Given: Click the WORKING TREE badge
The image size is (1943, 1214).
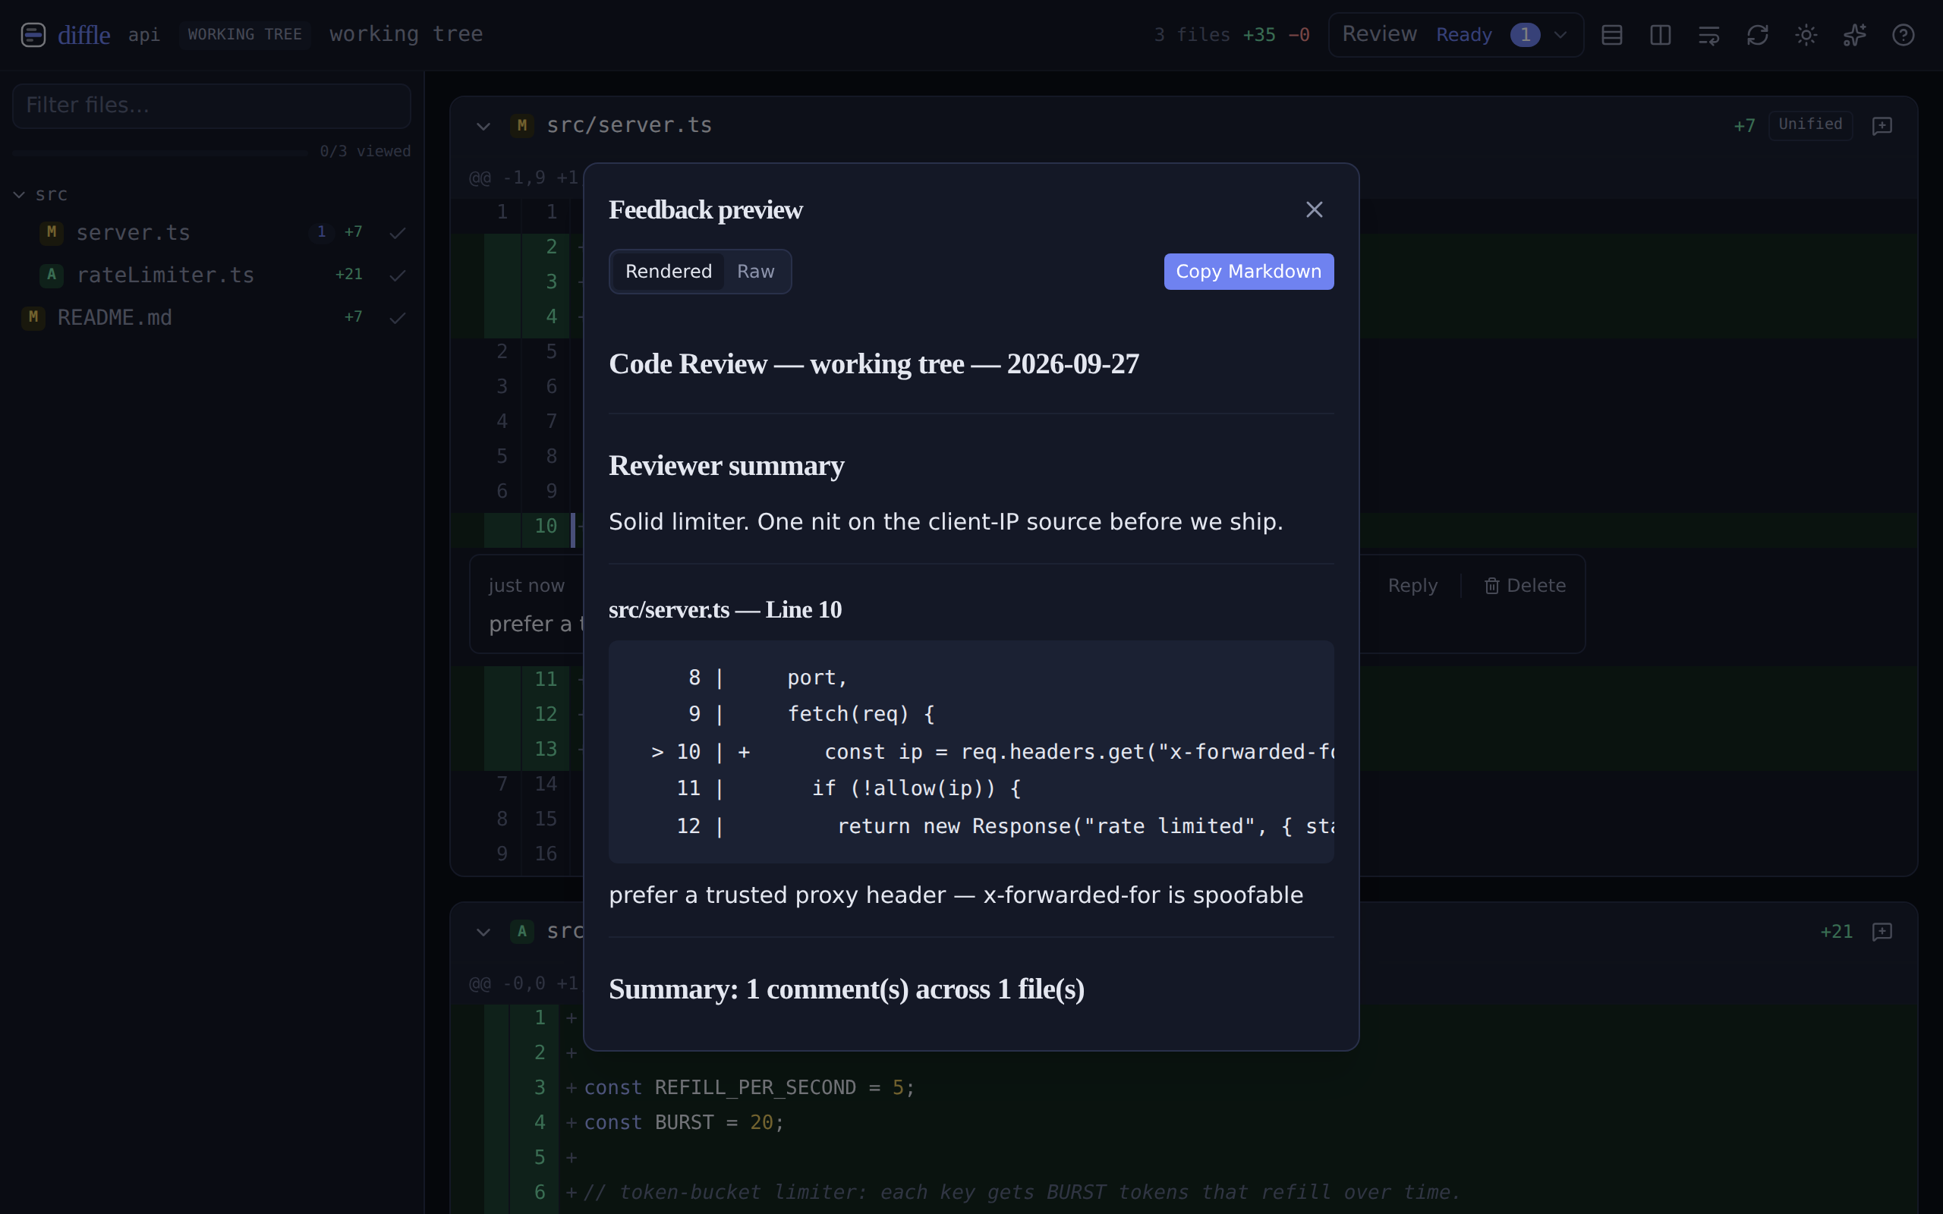Looking at the screenshot, I should 245,35.
